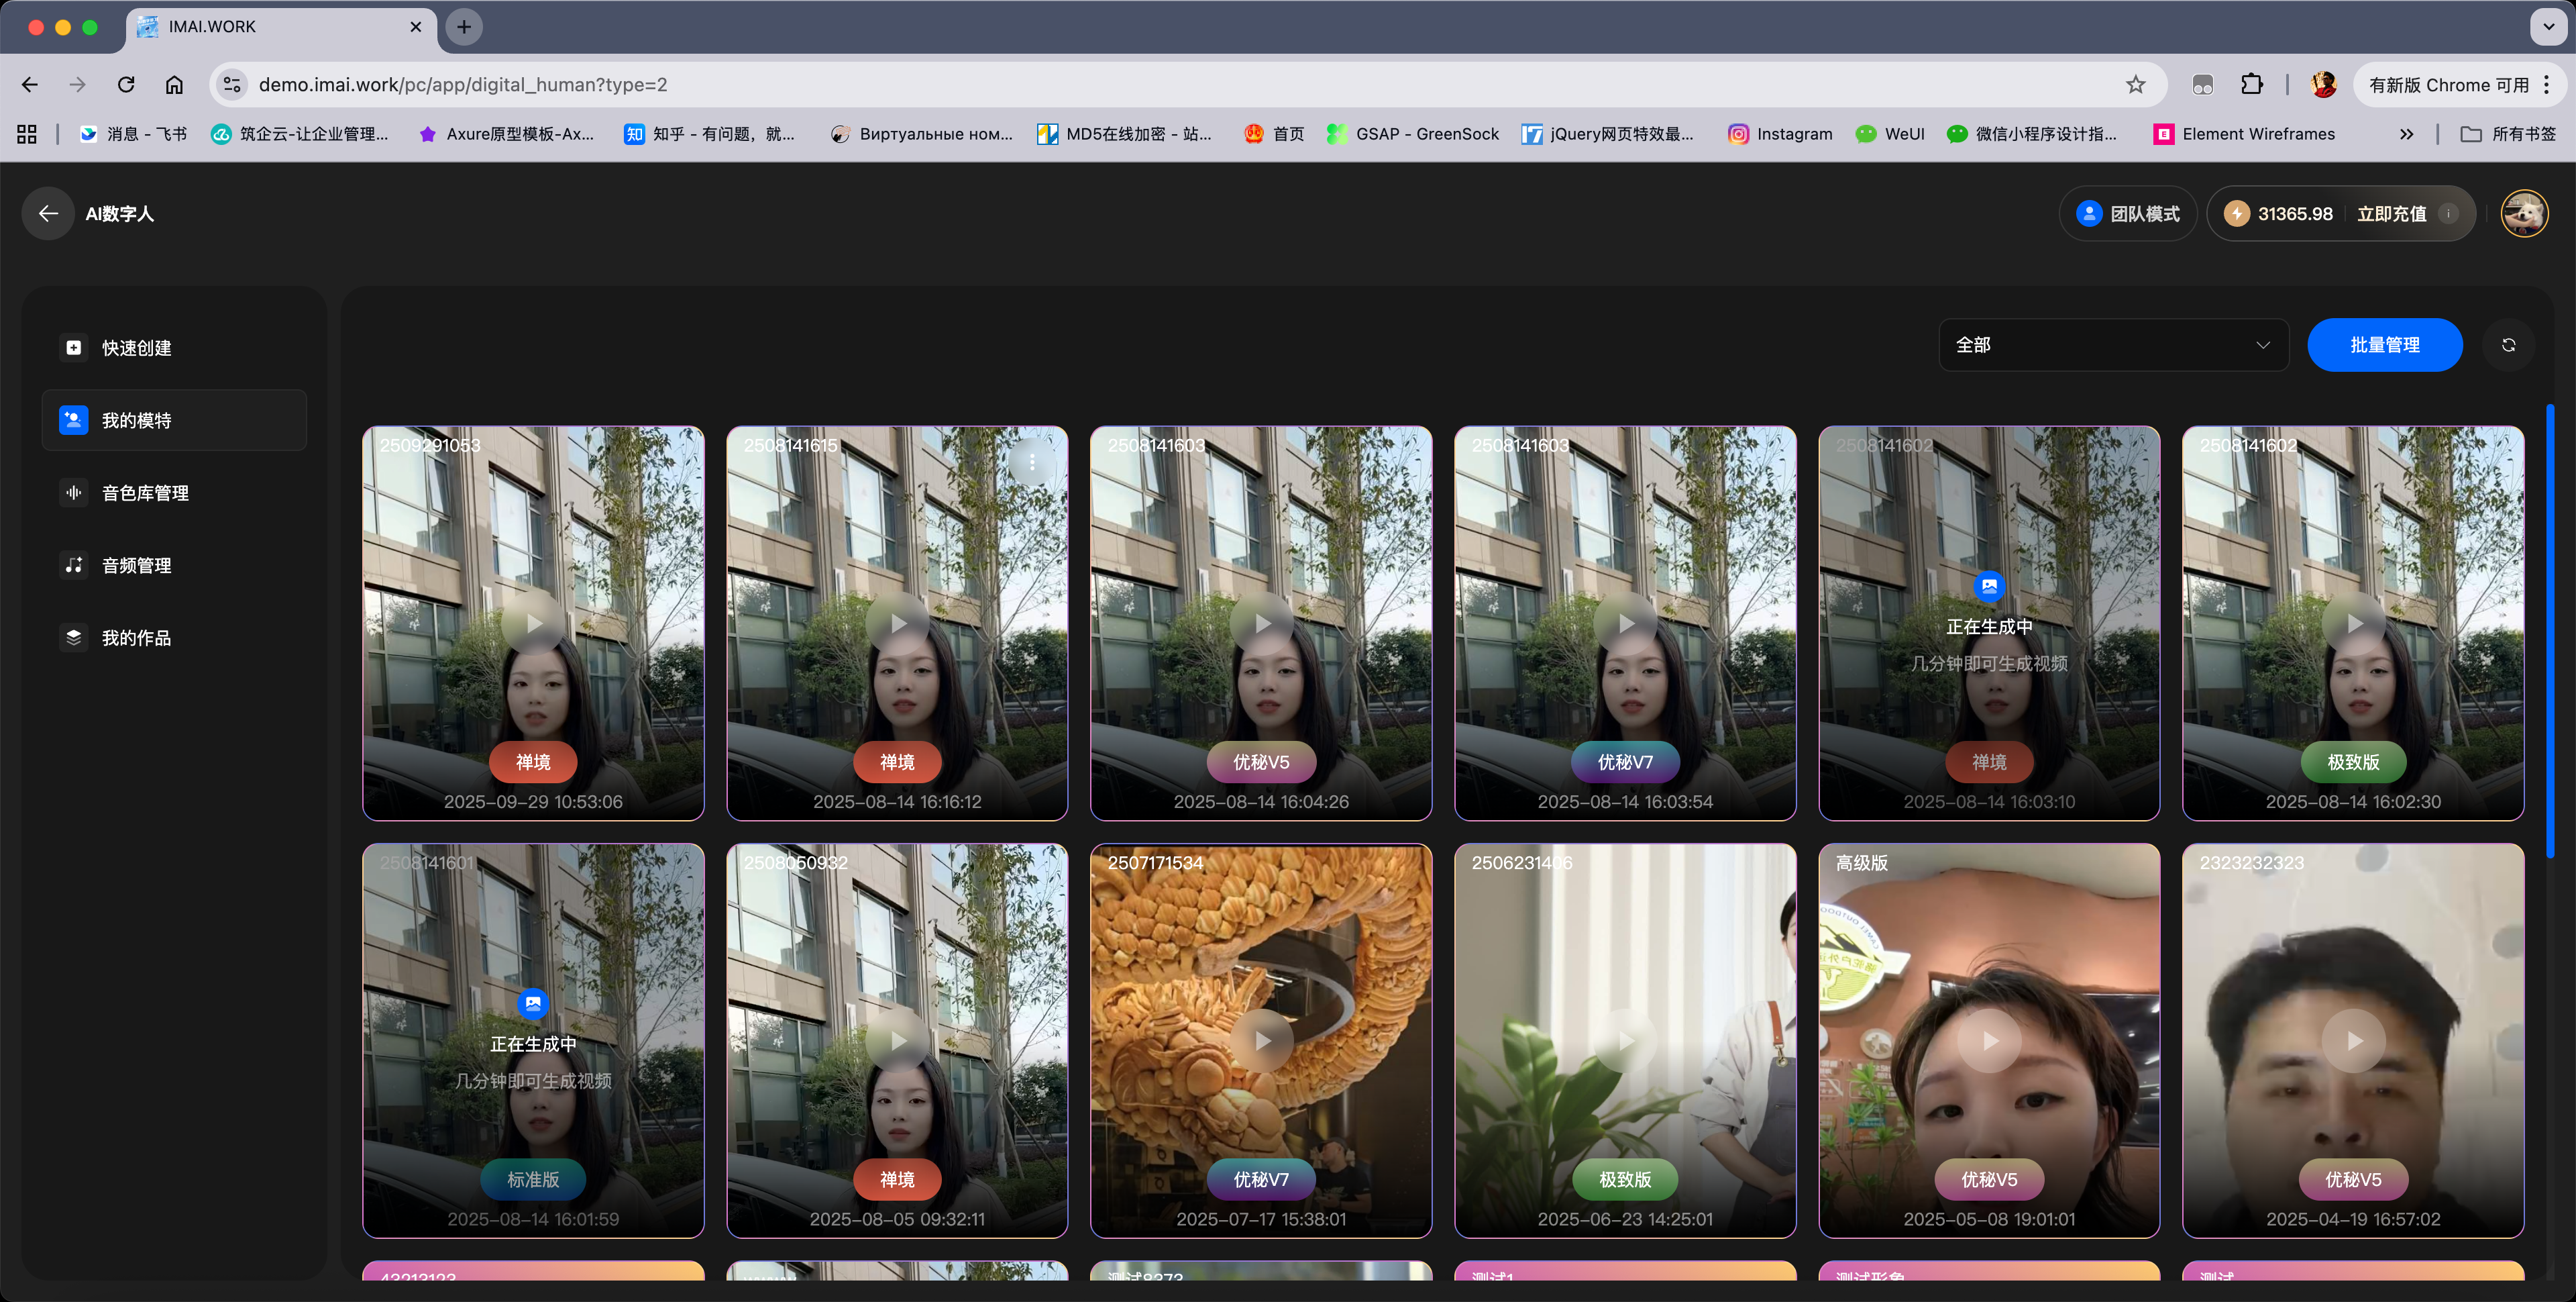Screen dimensions: 2576x1302
Task: Click 立即充值 to recharge
Action: [2391, 213]
